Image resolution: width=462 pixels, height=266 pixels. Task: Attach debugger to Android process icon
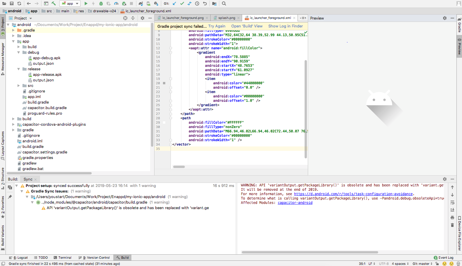(124, 3)
